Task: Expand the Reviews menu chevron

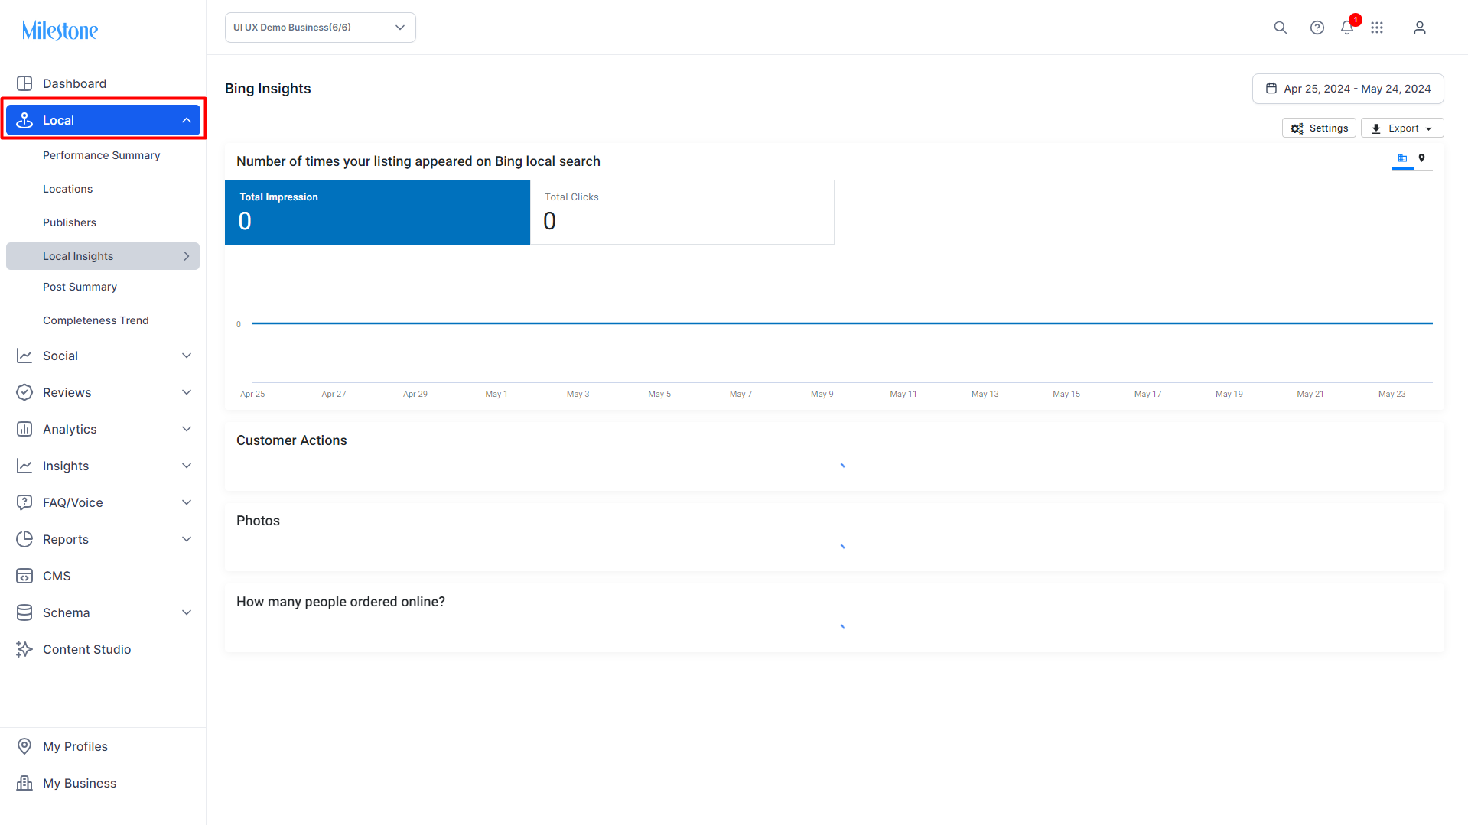Action: click(187, 392)
